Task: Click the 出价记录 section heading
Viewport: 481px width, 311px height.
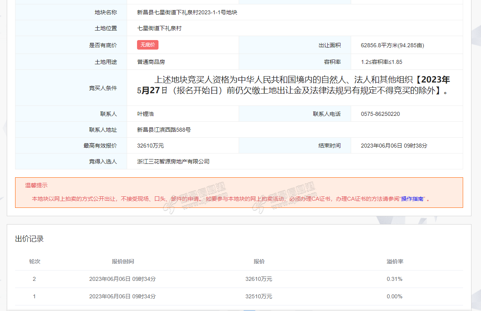Action: coord(29,239)
